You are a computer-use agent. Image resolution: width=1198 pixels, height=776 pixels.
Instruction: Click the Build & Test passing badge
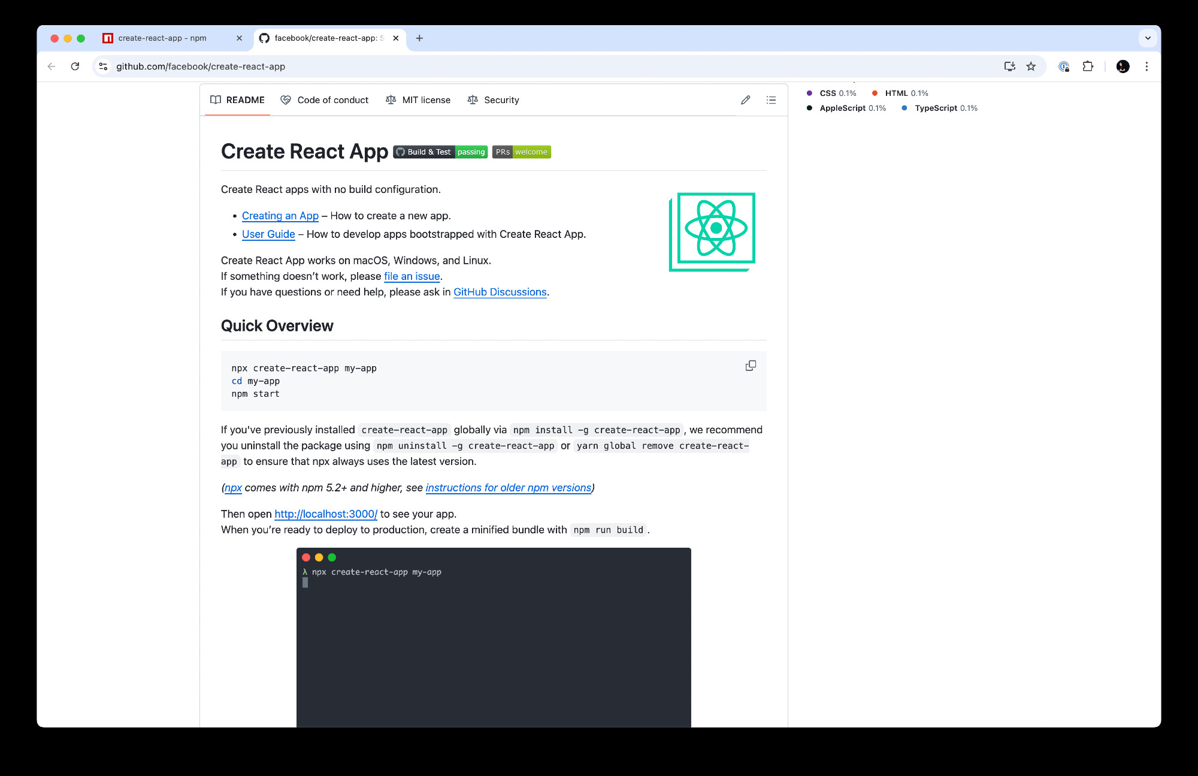[440, 152]
